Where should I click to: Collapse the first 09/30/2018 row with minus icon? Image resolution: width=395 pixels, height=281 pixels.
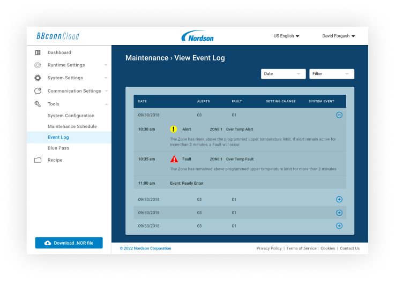click(x=339, y=115)
